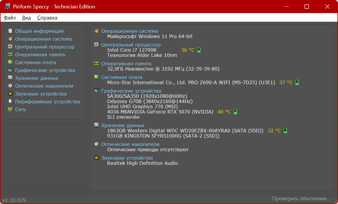Click the text Intel Core i7 12700K
Image resolution: width=338 pixels, height=204 pixels.
pos(132,50)
